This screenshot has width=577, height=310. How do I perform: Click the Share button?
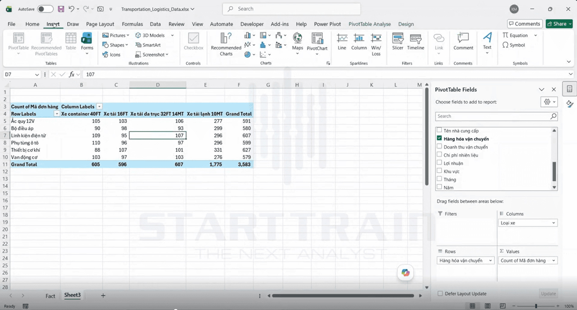[x=559, y=24]
